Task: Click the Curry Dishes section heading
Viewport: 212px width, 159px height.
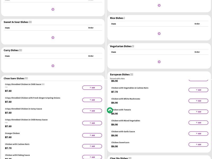Action: point(13,50)
